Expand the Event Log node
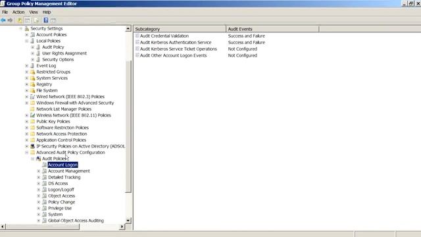This screenshot has width=421, height=237. pos(26,66)
